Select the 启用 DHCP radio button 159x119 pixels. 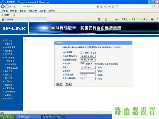pos(91,53)
